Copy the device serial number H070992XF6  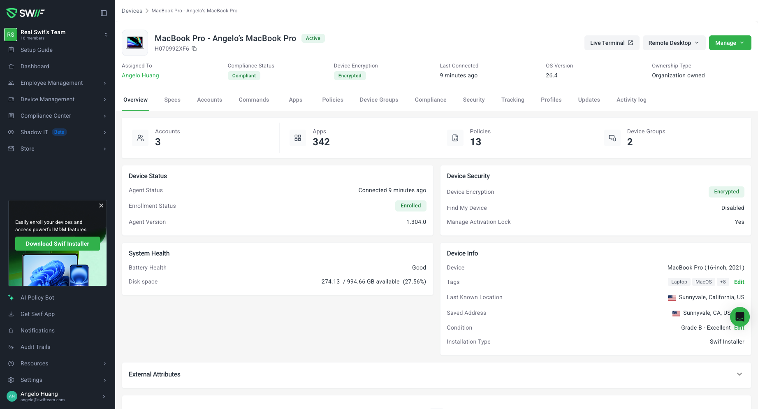click(195, 49)
